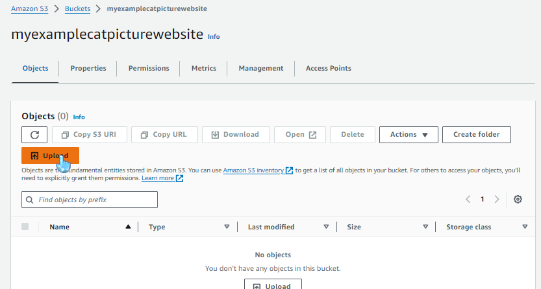This screenshot has width=541, height=289.
Task: Click the orange Upload button
Action: (x=51, y=156)
